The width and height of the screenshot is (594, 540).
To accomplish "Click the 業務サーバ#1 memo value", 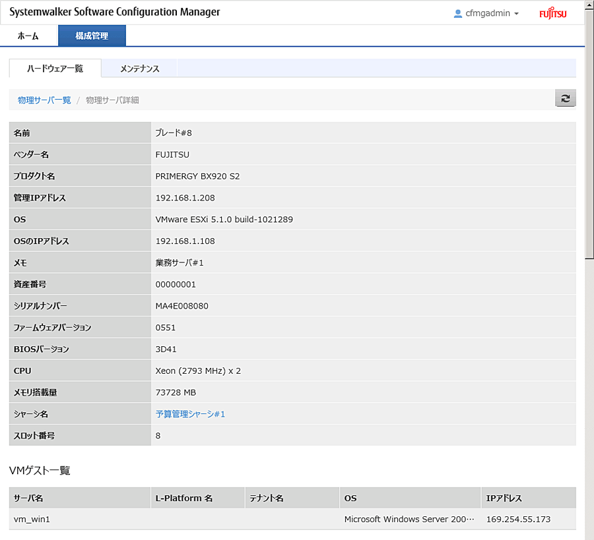I will (x=180, y=262).
